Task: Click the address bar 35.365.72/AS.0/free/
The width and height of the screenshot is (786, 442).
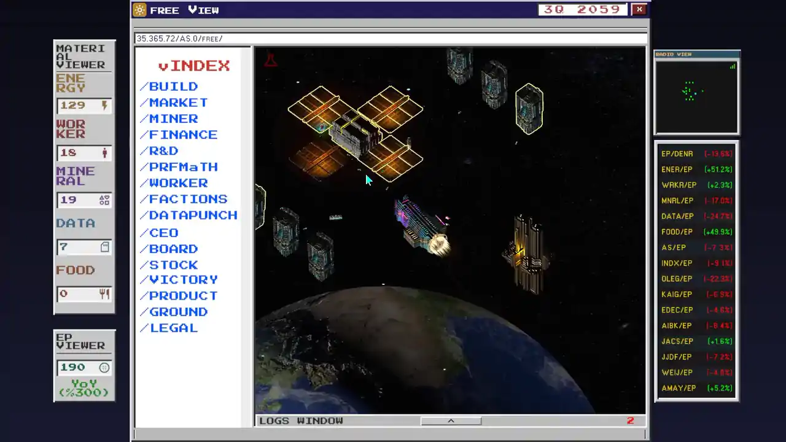Action: click(x=391, y=39)
